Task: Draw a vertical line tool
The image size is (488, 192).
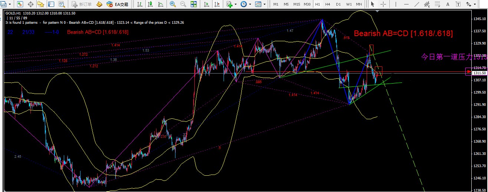Action: (x=396, y=4)
